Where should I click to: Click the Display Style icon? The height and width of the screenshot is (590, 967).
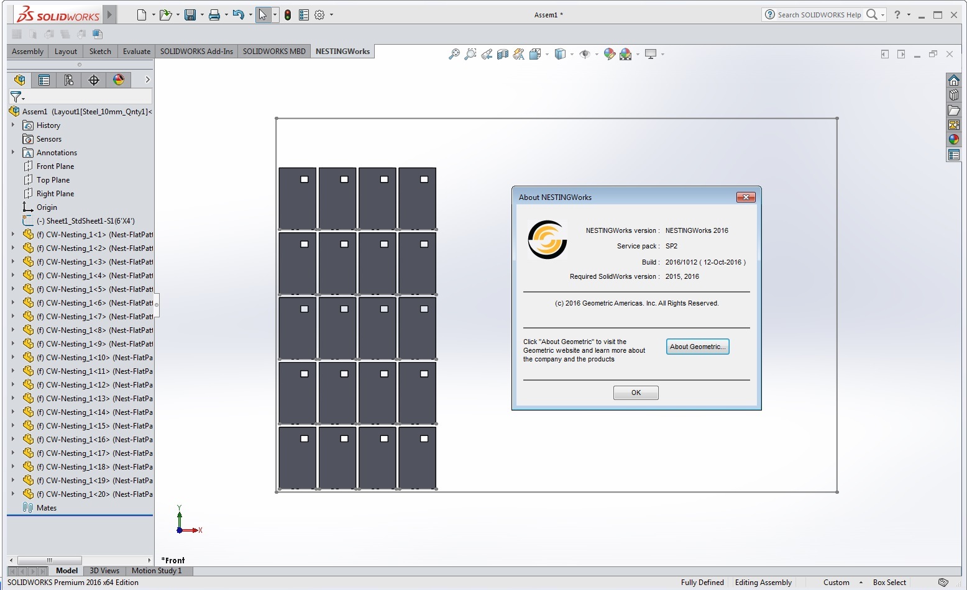pyautogui.click(x=560, y=54)
